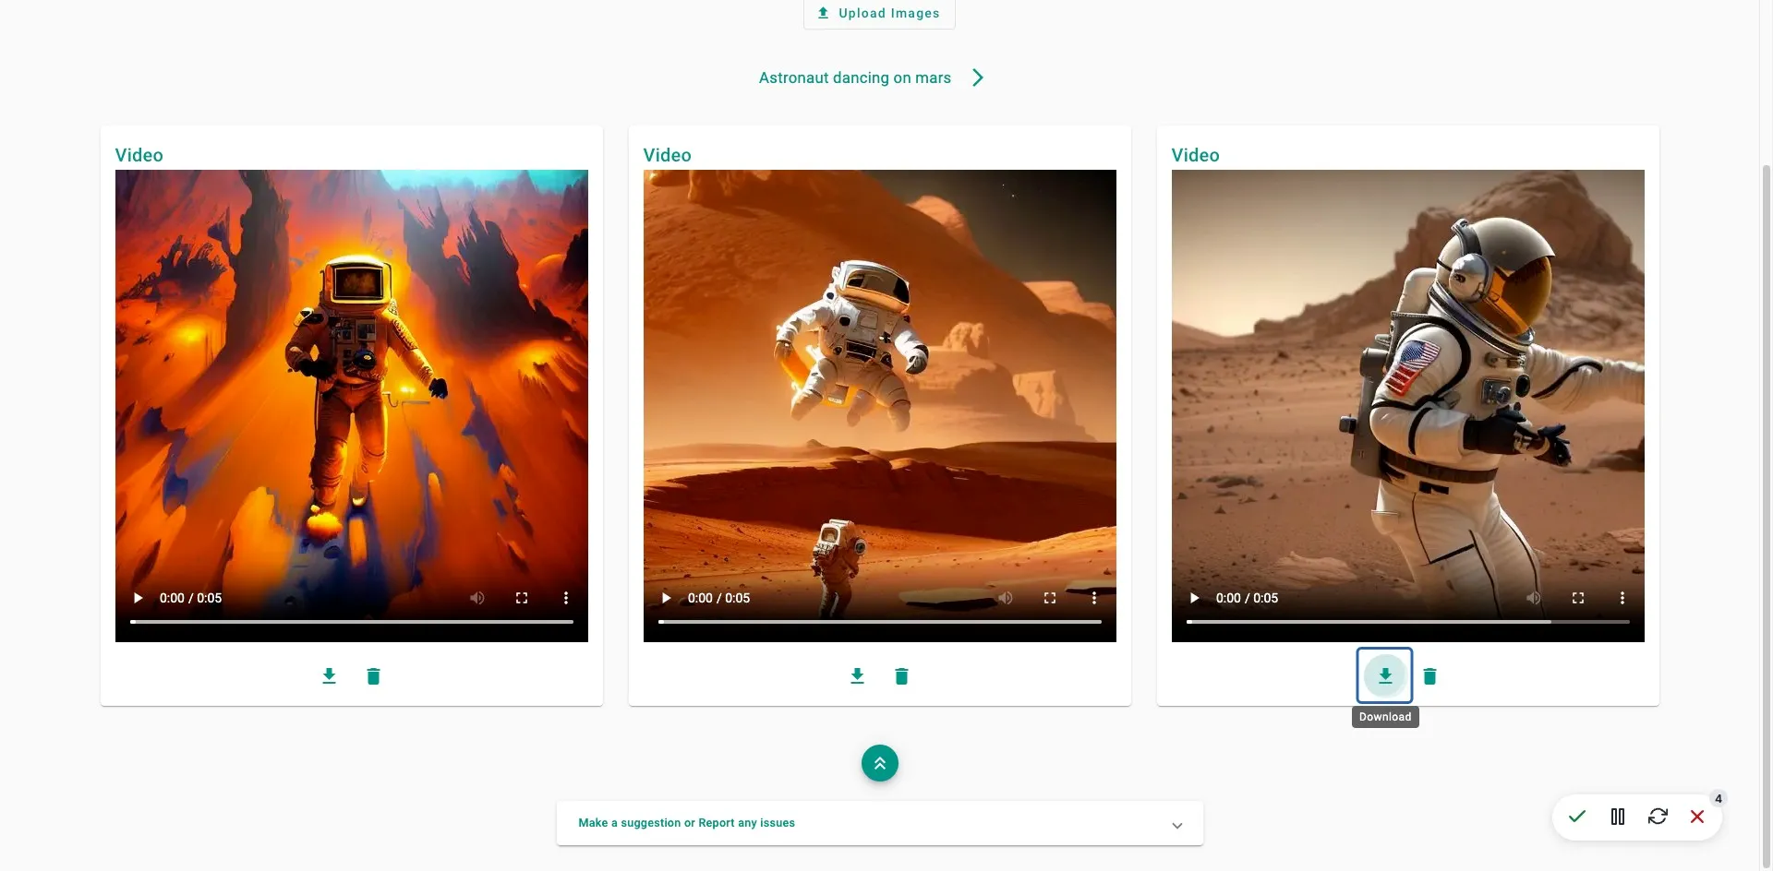Image resolution: width=1773 pixels, height=871 pixels.
Task: Mute the second video's volume icon
Action: 1005,598
